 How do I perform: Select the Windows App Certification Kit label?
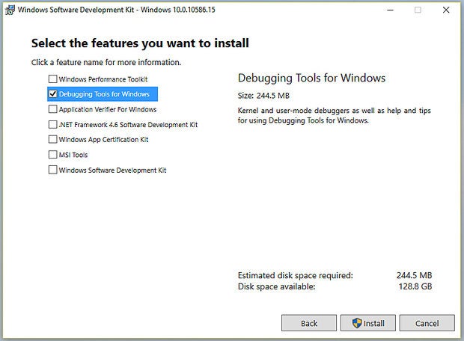(x=103, y=140)
